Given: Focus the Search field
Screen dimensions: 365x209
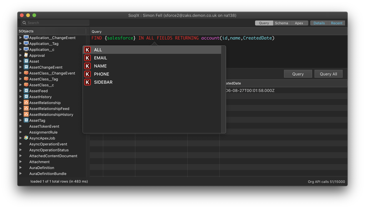Looking at the screenshot, I should 55,23.
